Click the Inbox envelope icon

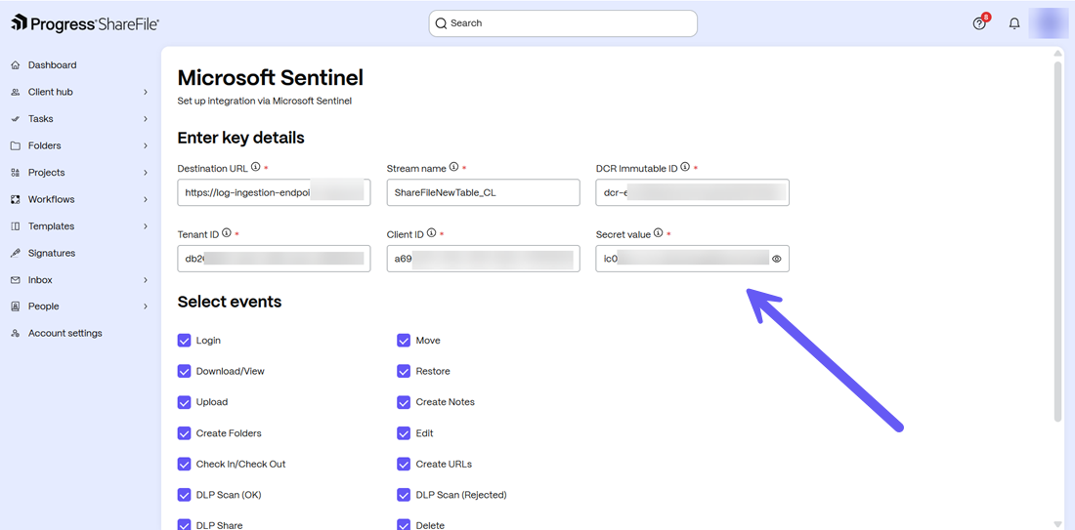(15, 280)
